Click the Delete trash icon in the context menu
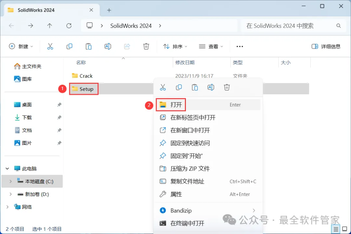Viewport: 351px width, 234px height. pyautogui.click(x=227, y=87)
